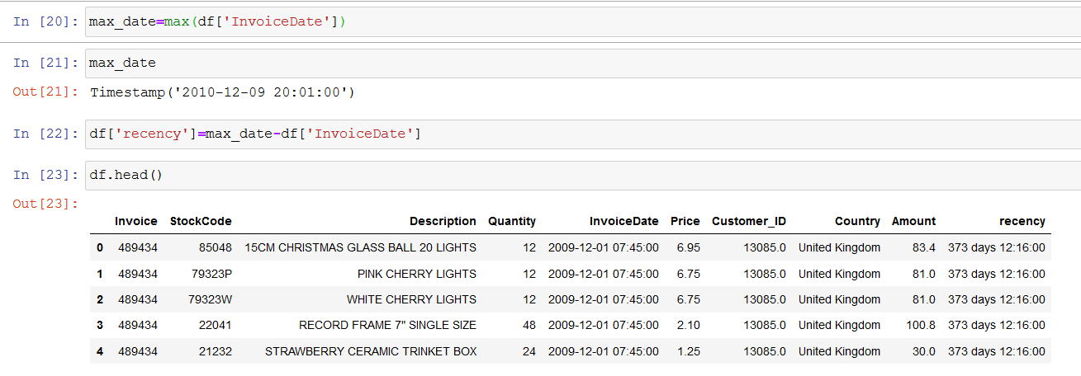1081x376 pixels.
Task: Click stock code 21232 cell
Action: click(216, 351)
